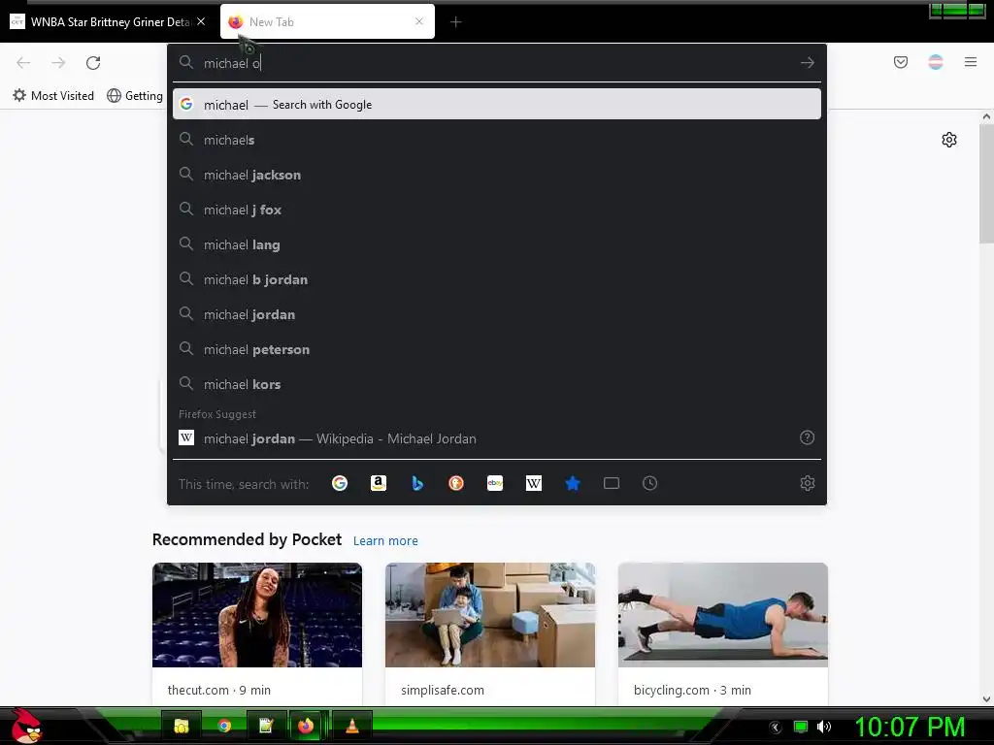Click page scrollbar down arrow
This screenshot has width=994, height=745.
coord(986,699)
